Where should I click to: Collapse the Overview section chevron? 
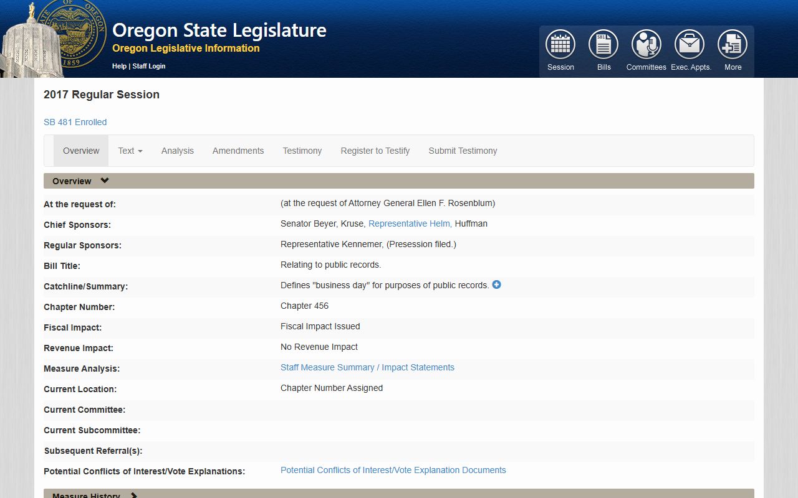105,181
